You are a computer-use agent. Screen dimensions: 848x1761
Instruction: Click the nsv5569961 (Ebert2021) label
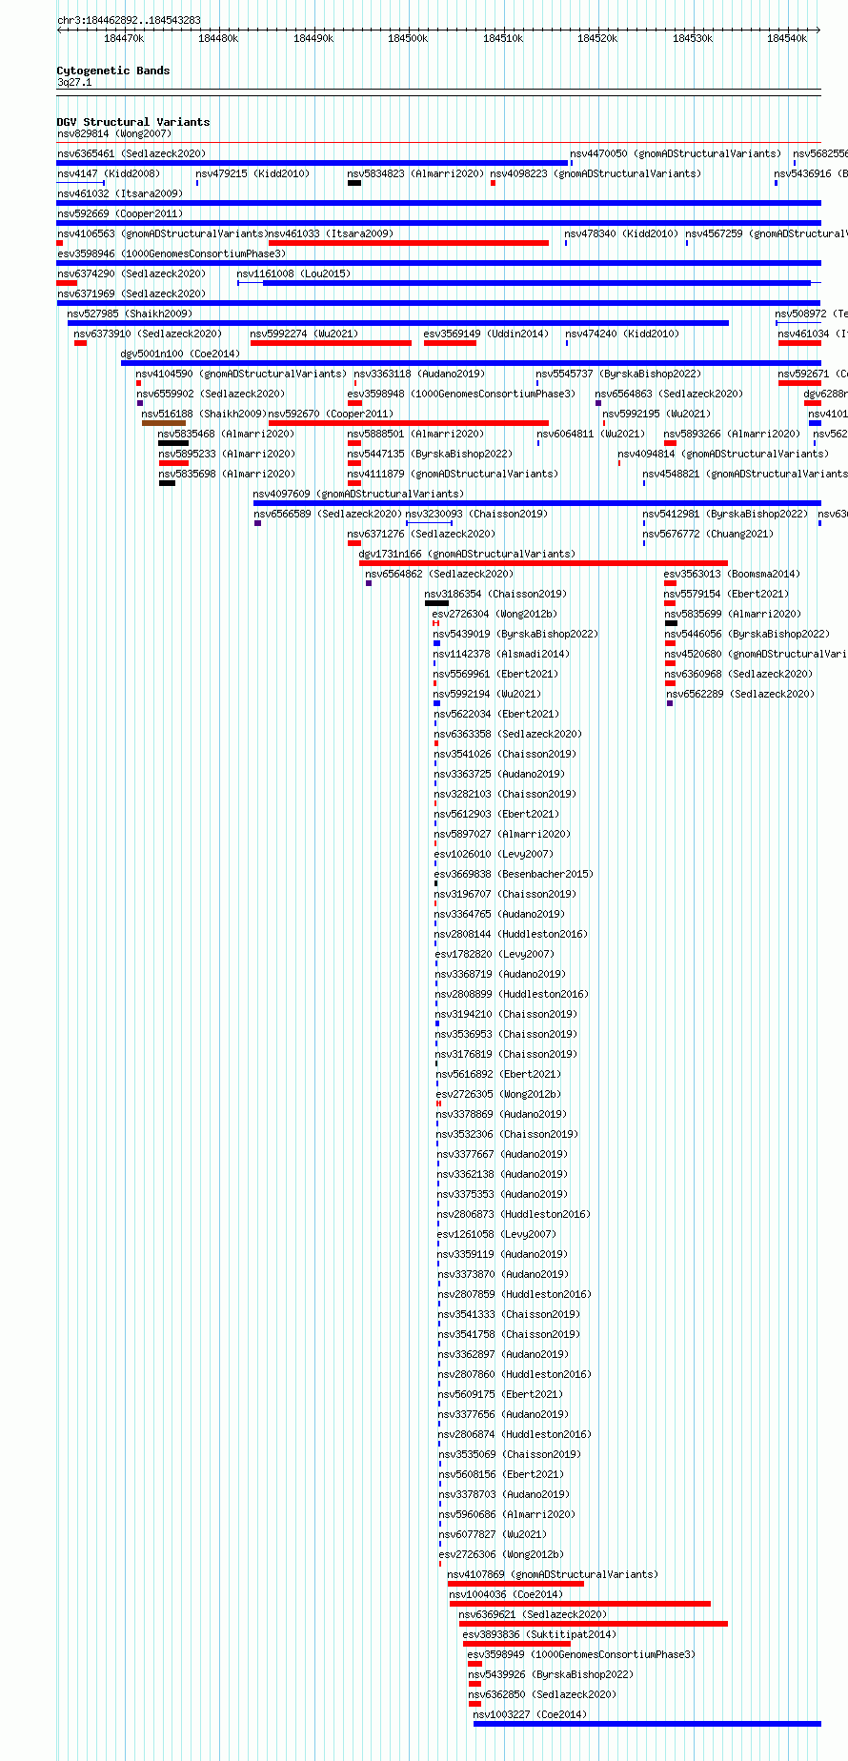[496, 674]
